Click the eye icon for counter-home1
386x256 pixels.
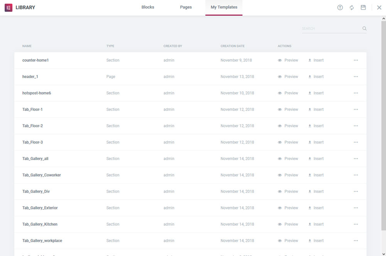click(x=280, y=61)
